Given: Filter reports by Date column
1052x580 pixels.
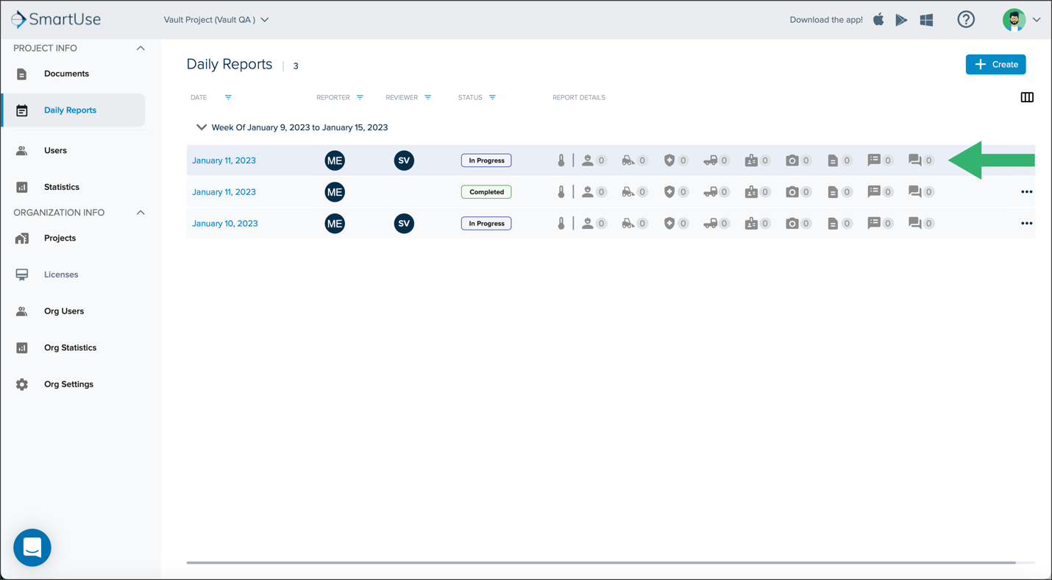Looking at the screenshot, I should [228, 97].
